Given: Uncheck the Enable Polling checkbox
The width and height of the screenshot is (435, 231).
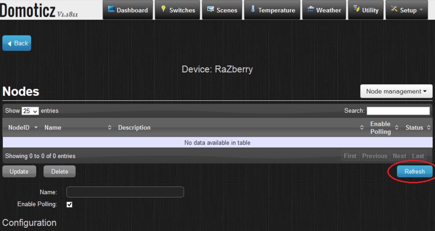Looking at the screenshot, I should pyautogui.click(x=69, y=204).
